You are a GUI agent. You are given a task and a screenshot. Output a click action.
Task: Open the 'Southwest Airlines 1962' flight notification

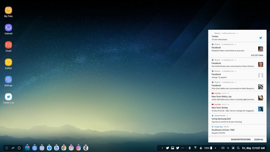[x=237, y=130]
